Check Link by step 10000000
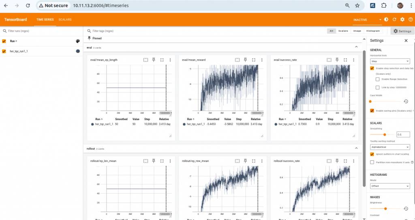 378,87
